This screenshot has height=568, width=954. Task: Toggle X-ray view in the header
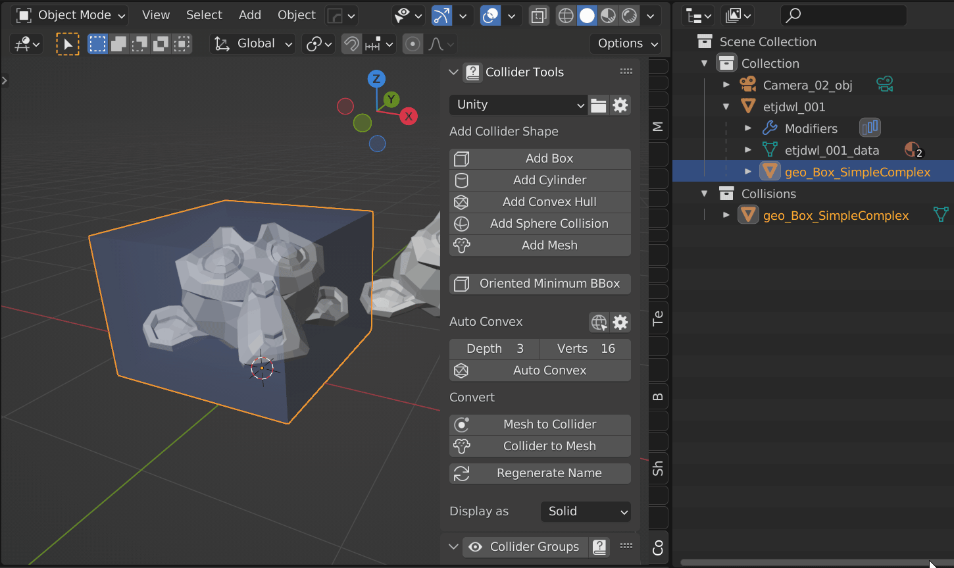point(539,16)
